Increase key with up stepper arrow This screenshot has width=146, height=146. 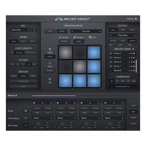34,29
